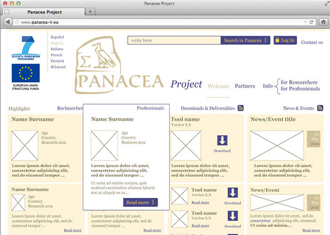The image size is (330, 235).
Task: Switch language to Ελληνικά
Action: coord(58,67)
